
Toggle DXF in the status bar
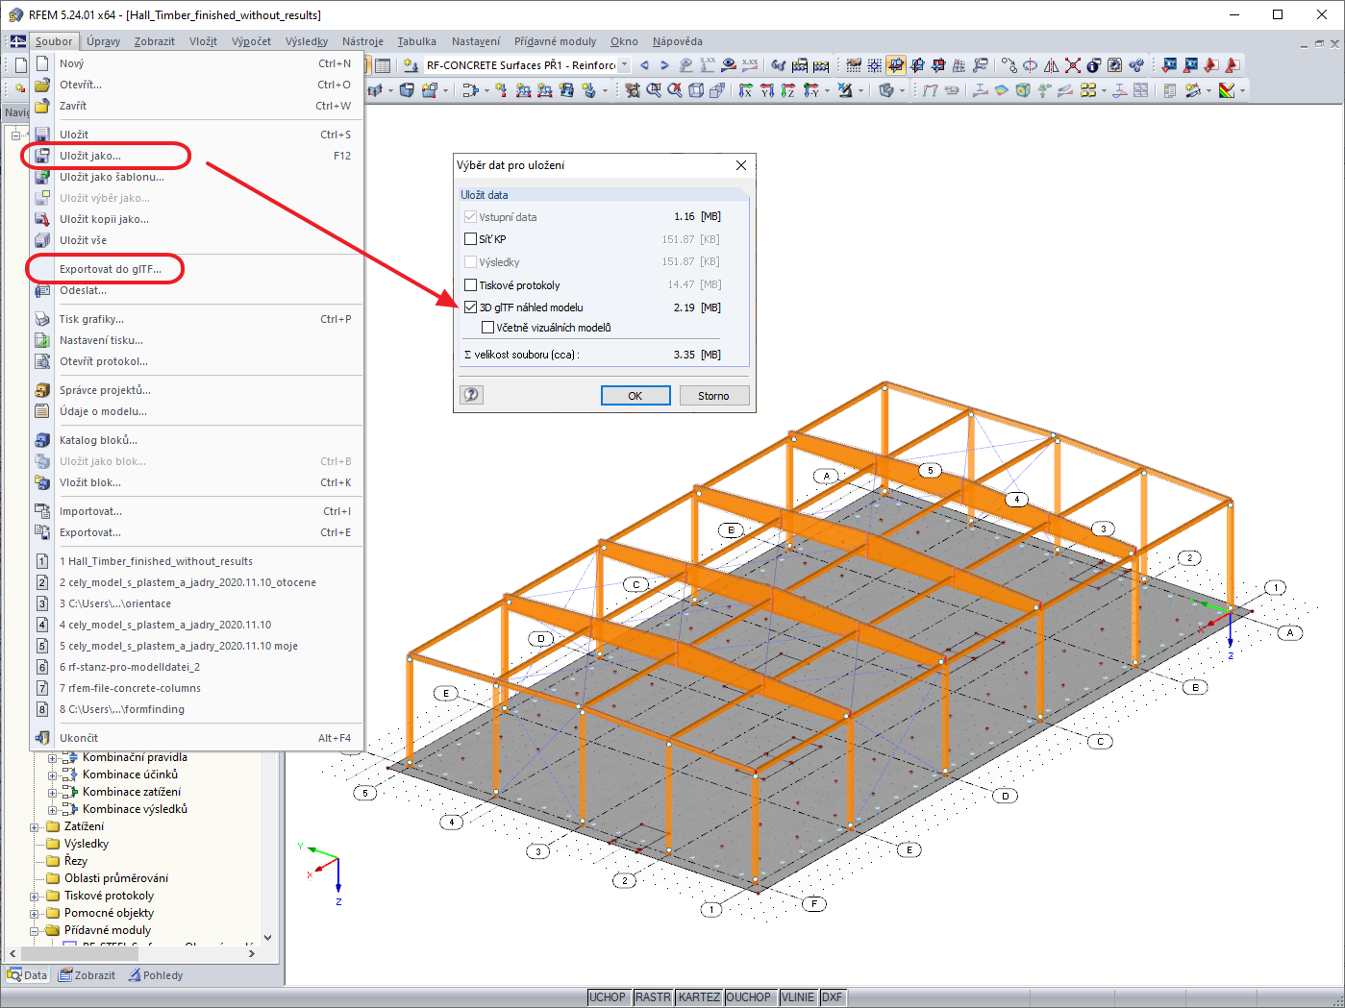pyautogui.click(x=833, y=997)
